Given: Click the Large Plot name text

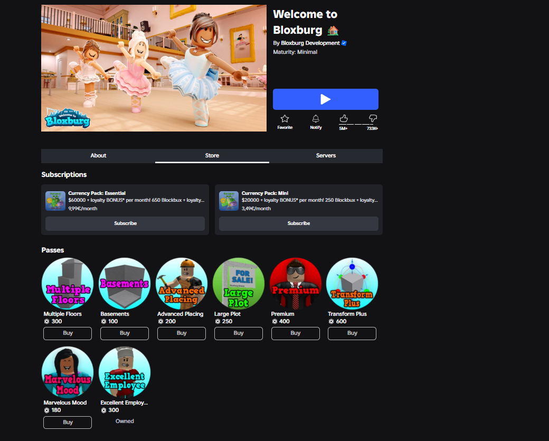Looking at the screenshot, I should pyautogui.click(x=228, y=314).
